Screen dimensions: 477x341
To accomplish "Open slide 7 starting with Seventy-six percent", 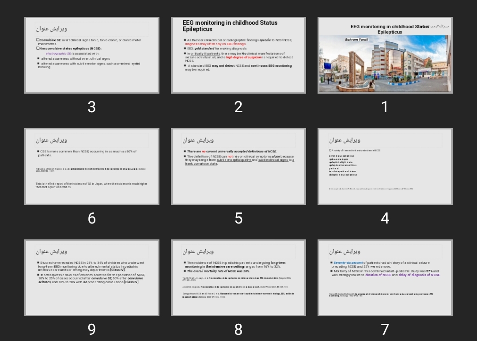I will pyautogui.click(x=385, y=278).
